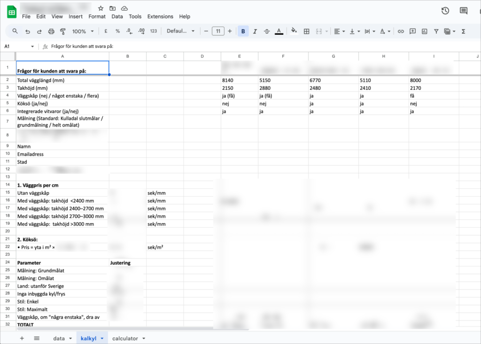Click the paint format roller icon
Image resolution: width=481 pixels, height=344 pixels.
(x=63, y=31)
